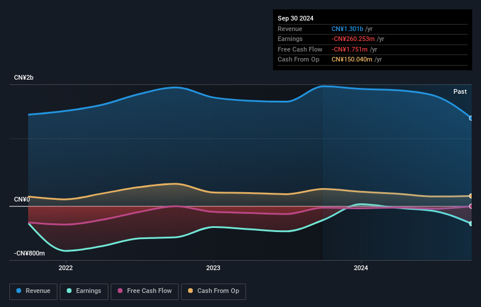
Task: Click the Sep 30 2024 tooltip date
Action: pos(295,18)
